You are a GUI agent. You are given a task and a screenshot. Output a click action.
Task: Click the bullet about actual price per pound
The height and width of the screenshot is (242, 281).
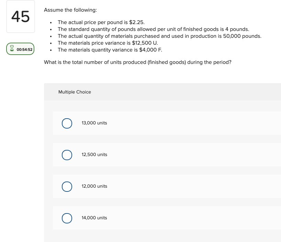(x=101, y=22)
